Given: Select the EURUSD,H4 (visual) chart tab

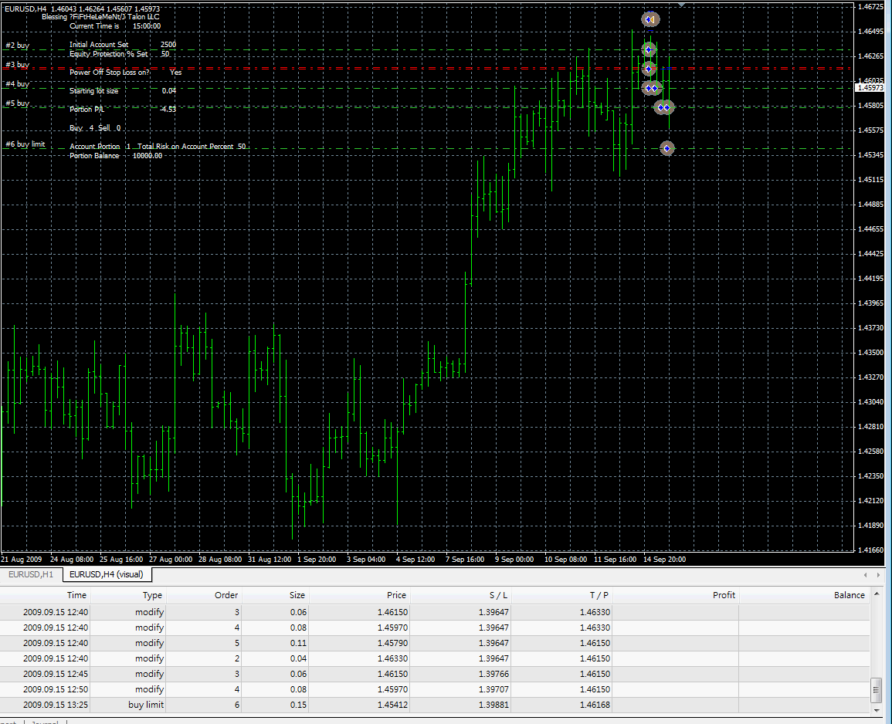Looking at the screenshot, I should click(x=107, y=574).
